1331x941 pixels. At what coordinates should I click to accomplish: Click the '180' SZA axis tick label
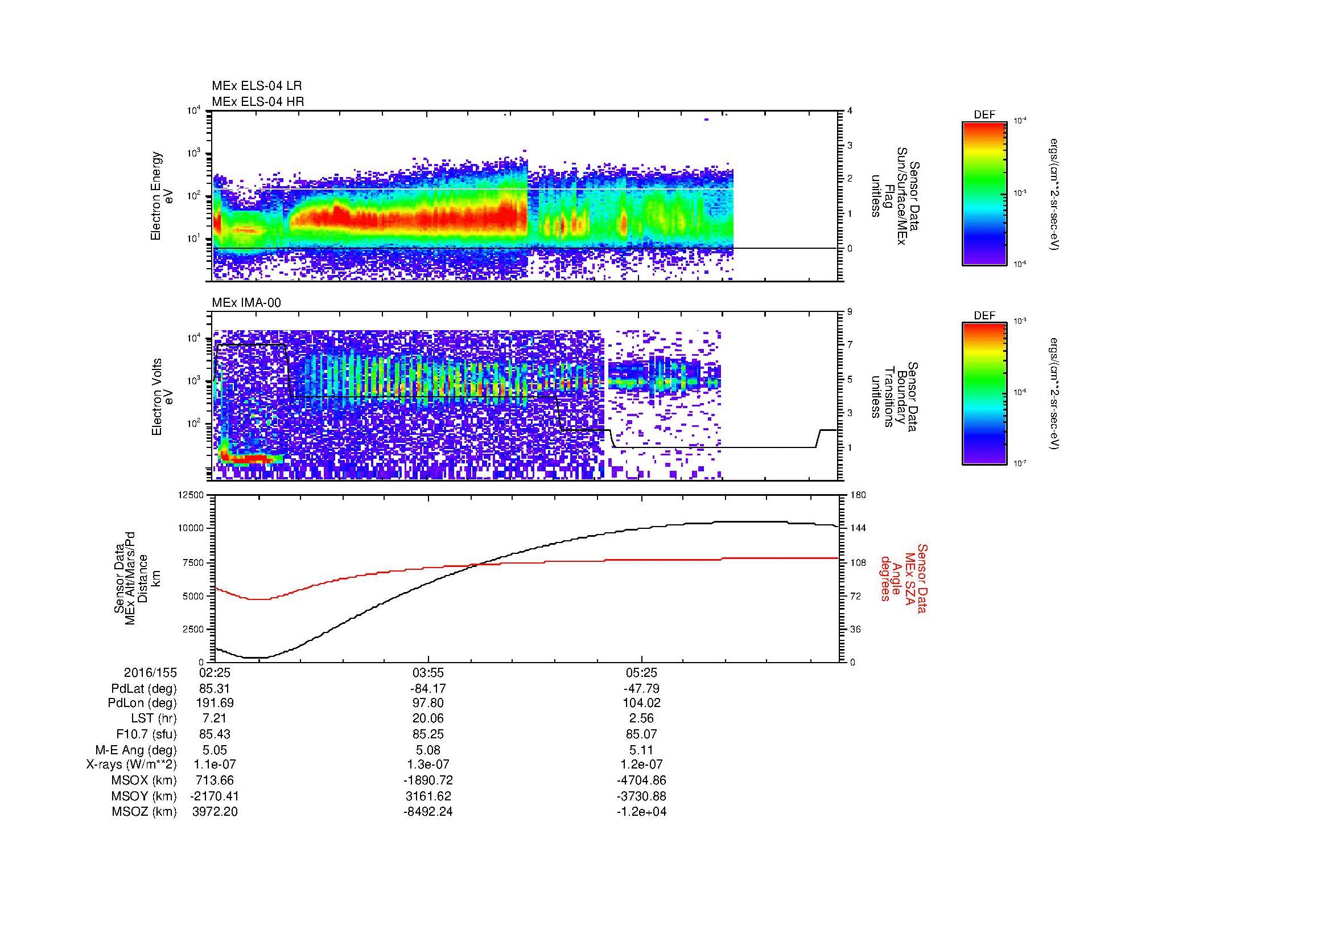click(x=858, y=495)
